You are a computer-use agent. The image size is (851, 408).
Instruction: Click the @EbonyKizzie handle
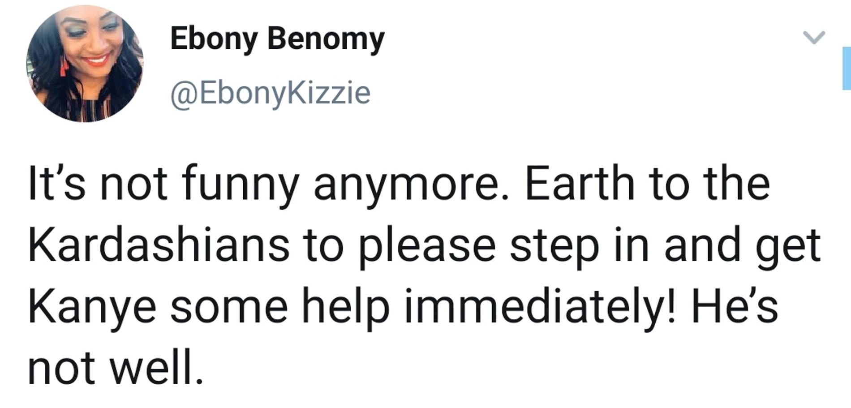(270, 93)
